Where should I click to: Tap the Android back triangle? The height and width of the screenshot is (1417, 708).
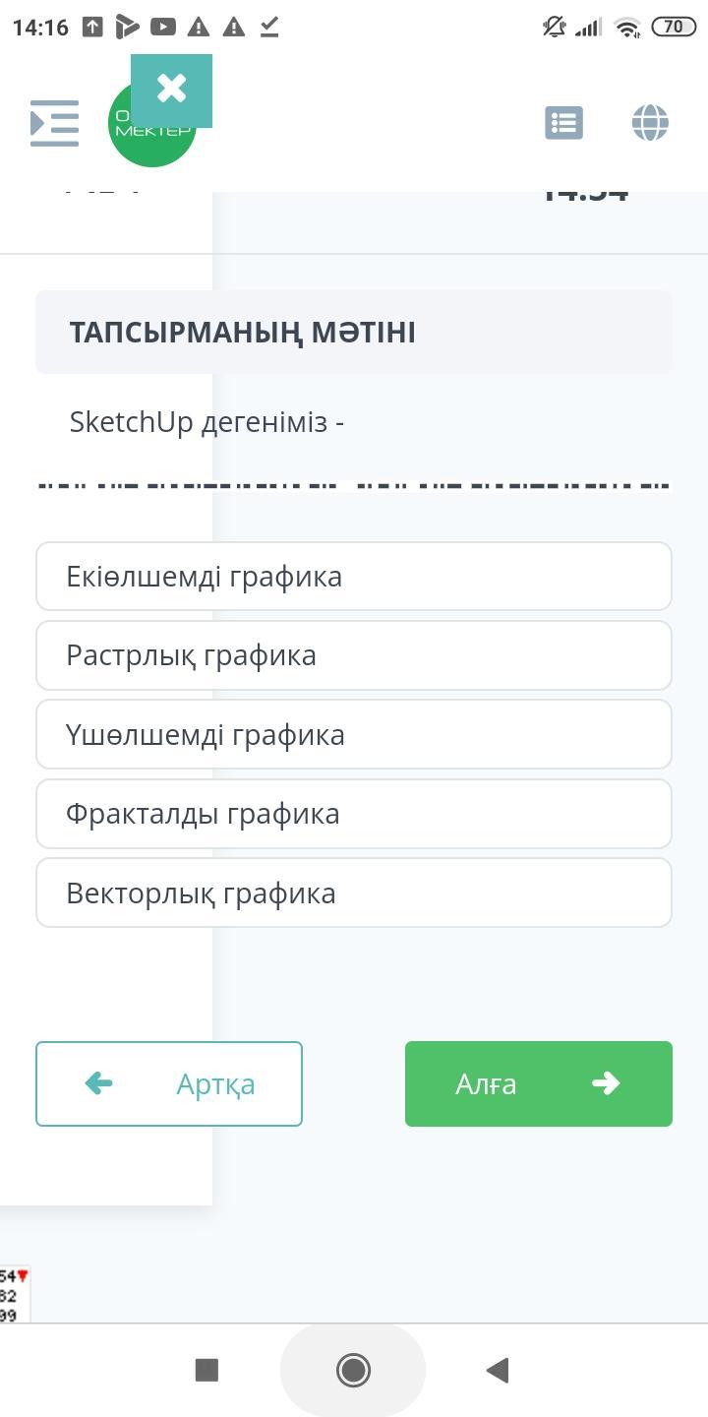[498, 1369]
